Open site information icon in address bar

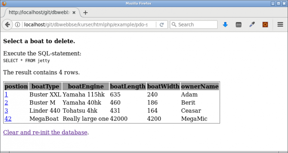(x=17, y=25)
